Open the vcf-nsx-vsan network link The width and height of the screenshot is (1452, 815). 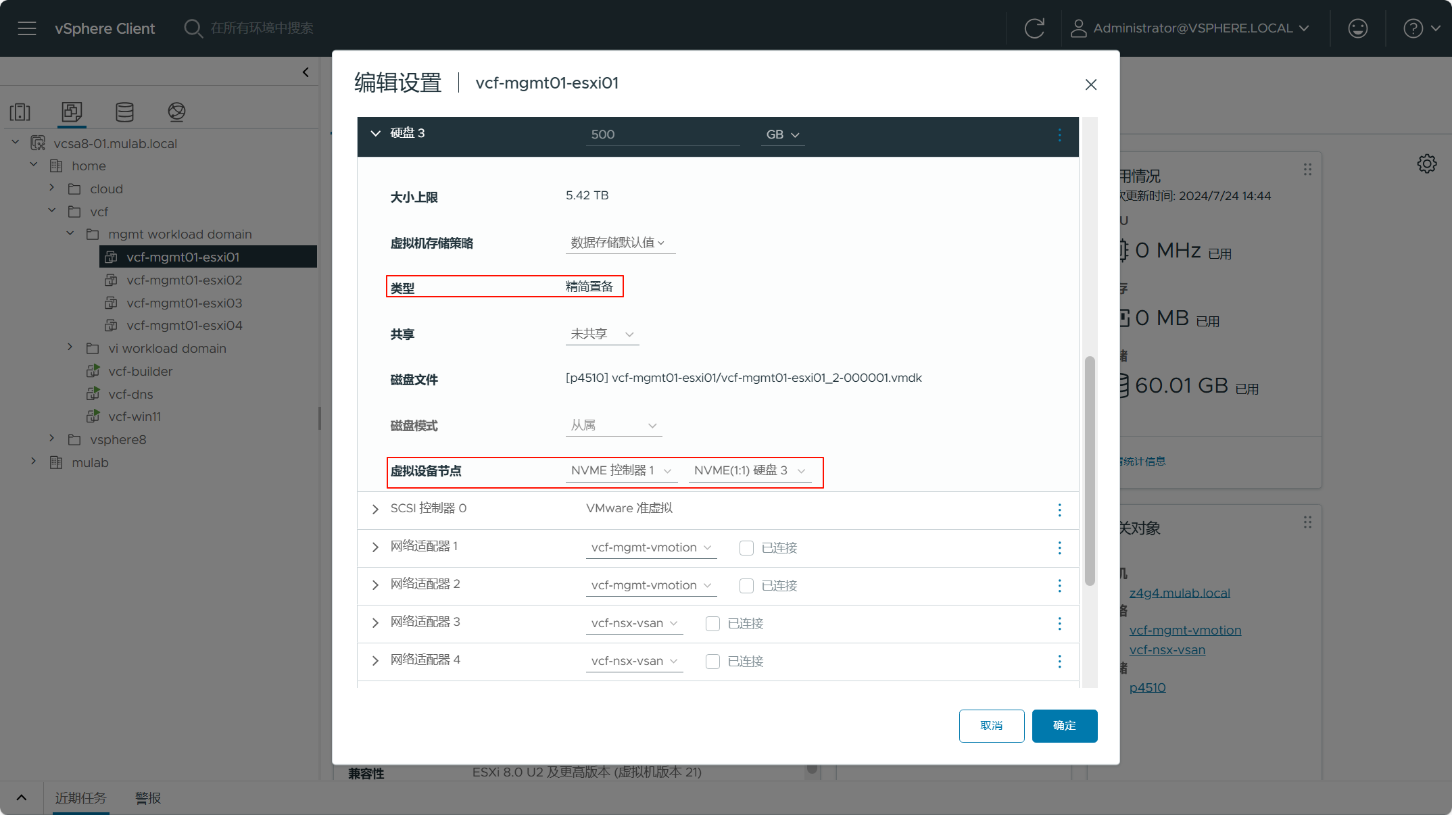(1167, 649)
